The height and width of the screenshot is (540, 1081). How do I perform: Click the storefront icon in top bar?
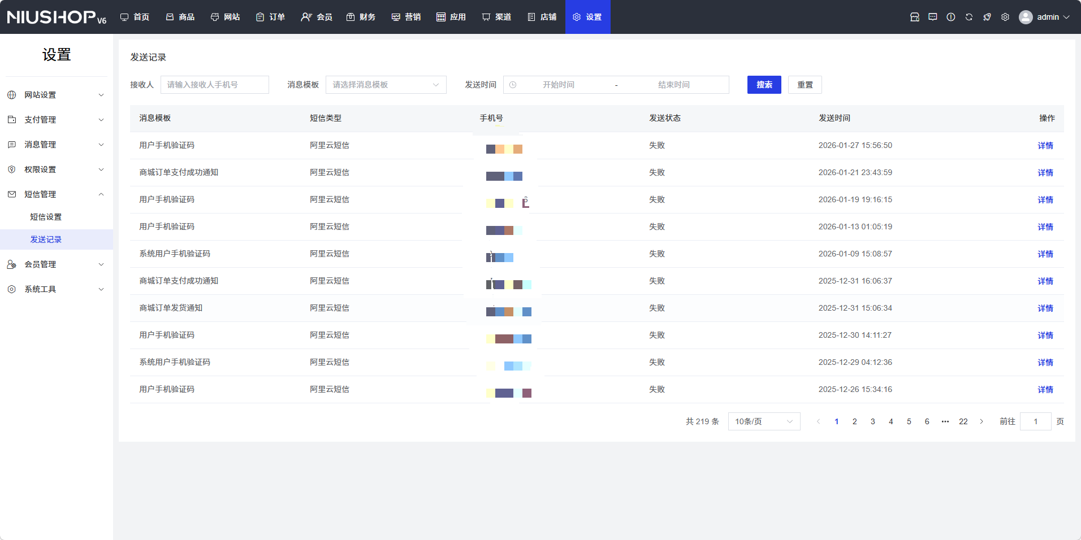[x=915, y=17]
